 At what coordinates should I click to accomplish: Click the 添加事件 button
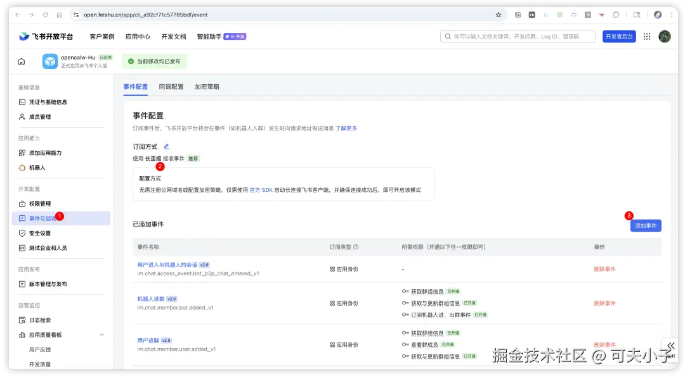(646, 225)
